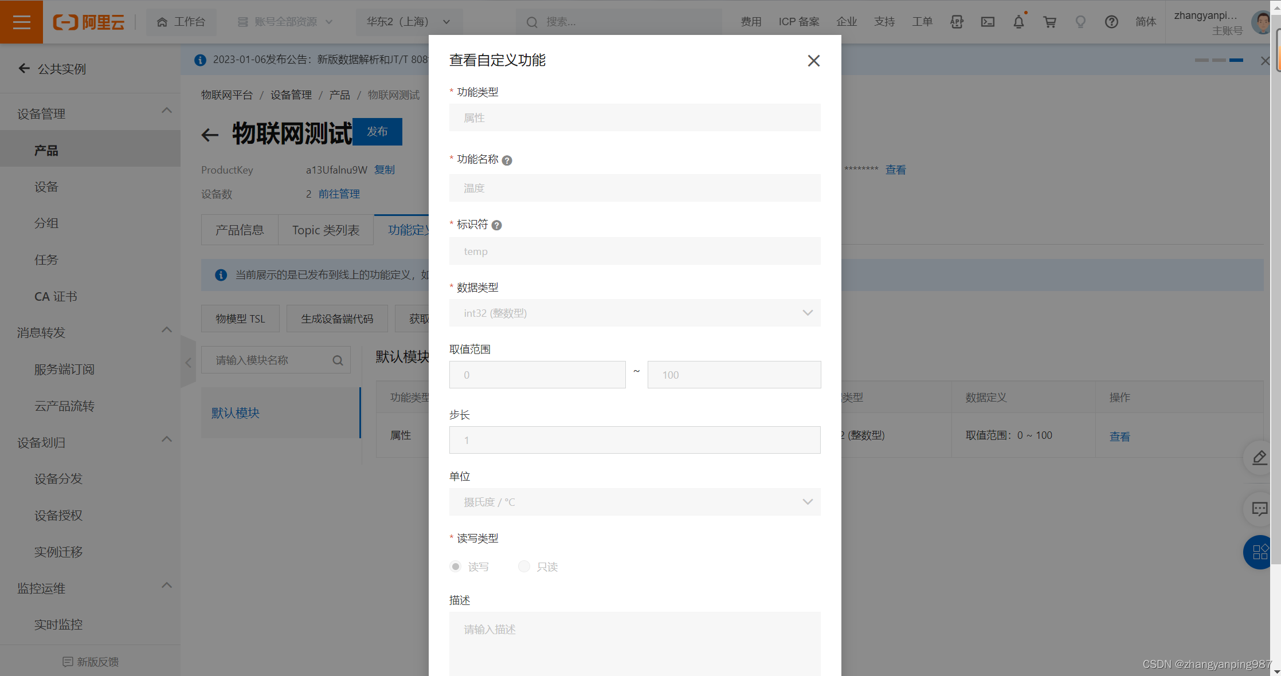Expand the 华东2 (上海) region selector
Screen dimensions: 1281x676
pyautogui.click(x=408, y=22)
